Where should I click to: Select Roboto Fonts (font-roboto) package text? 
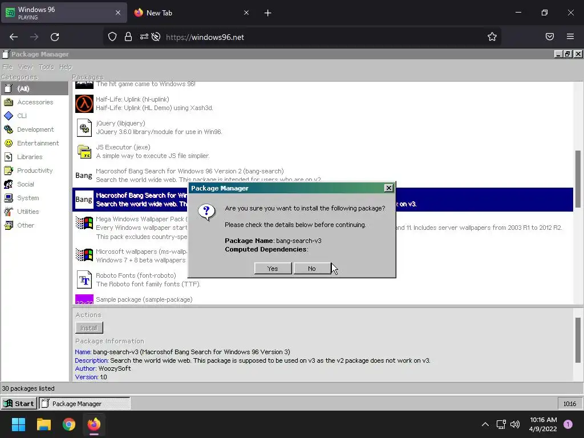point(136,275)
